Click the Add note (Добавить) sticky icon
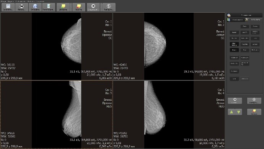Image resolution: width=264 pixels, height=149 pixels. click(63, 7)
